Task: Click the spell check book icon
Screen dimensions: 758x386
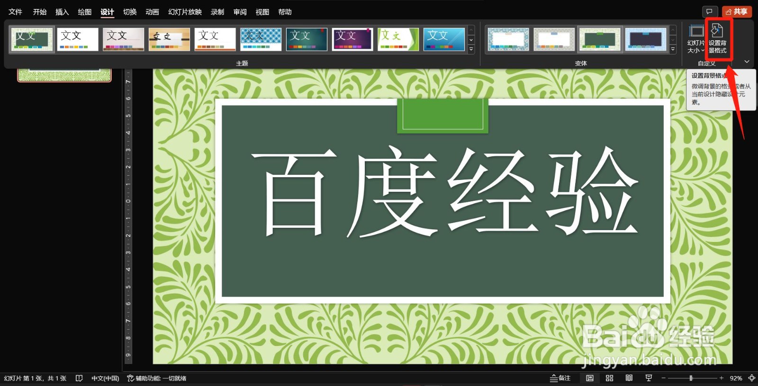Action: pos(79,378)
